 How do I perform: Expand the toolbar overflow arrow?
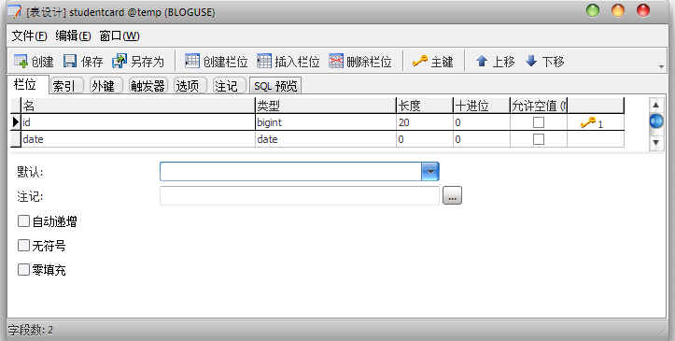click(x=661, y=66)
